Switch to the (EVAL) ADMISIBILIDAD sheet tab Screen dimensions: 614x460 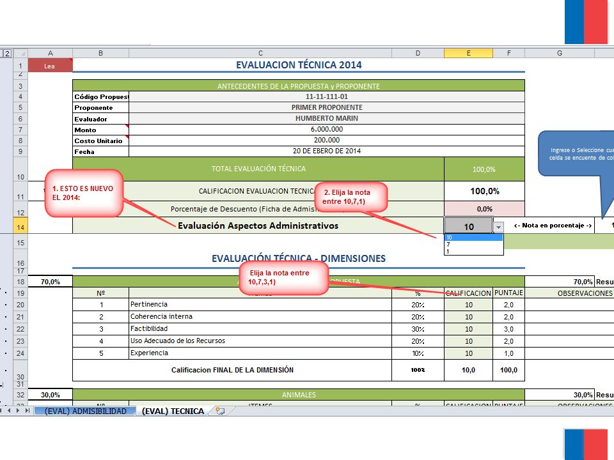coord(85,411)
